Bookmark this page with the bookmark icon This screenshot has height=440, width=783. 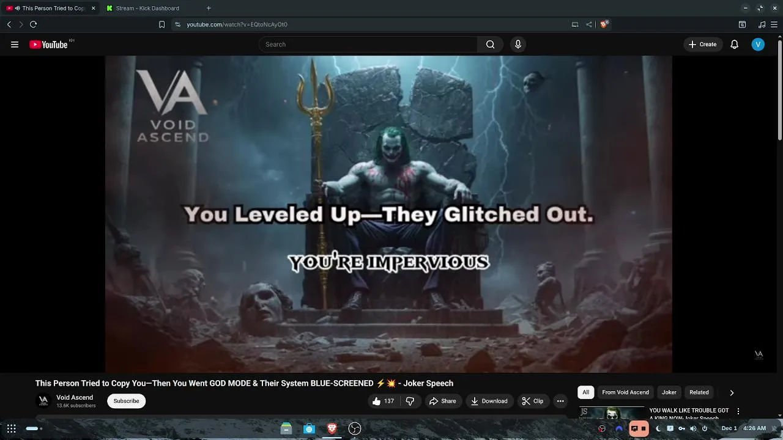[x=161, y=24]
